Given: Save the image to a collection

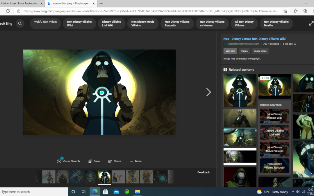Looking at the screenshot, I should pyautogui.click(x=94, y=161).
